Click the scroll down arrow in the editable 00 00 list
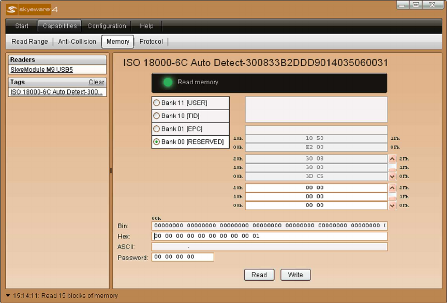Image resolution: width=447 pixels, height=303 pixels. [392, 205]
